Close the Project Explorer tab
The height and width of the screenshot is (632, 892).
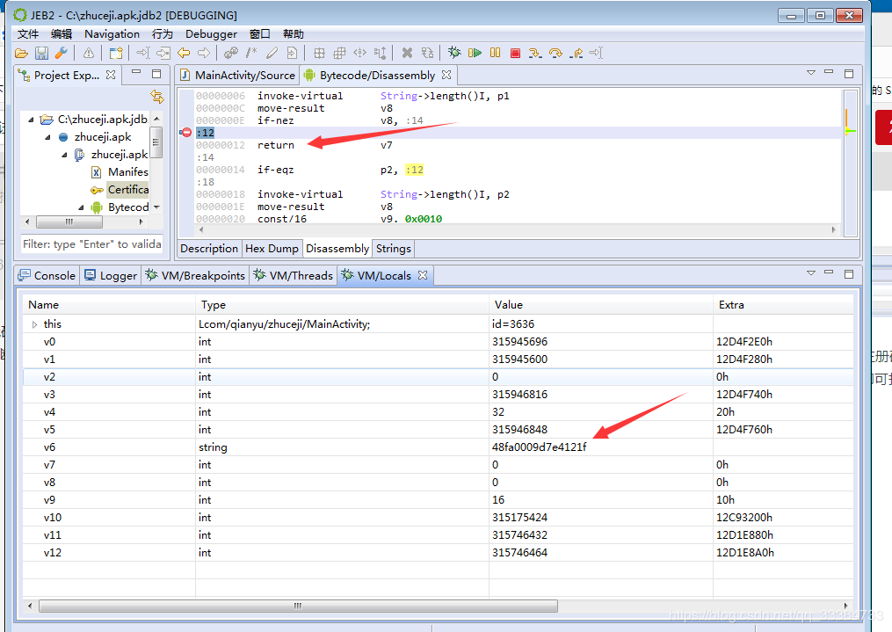click(111, 75)
